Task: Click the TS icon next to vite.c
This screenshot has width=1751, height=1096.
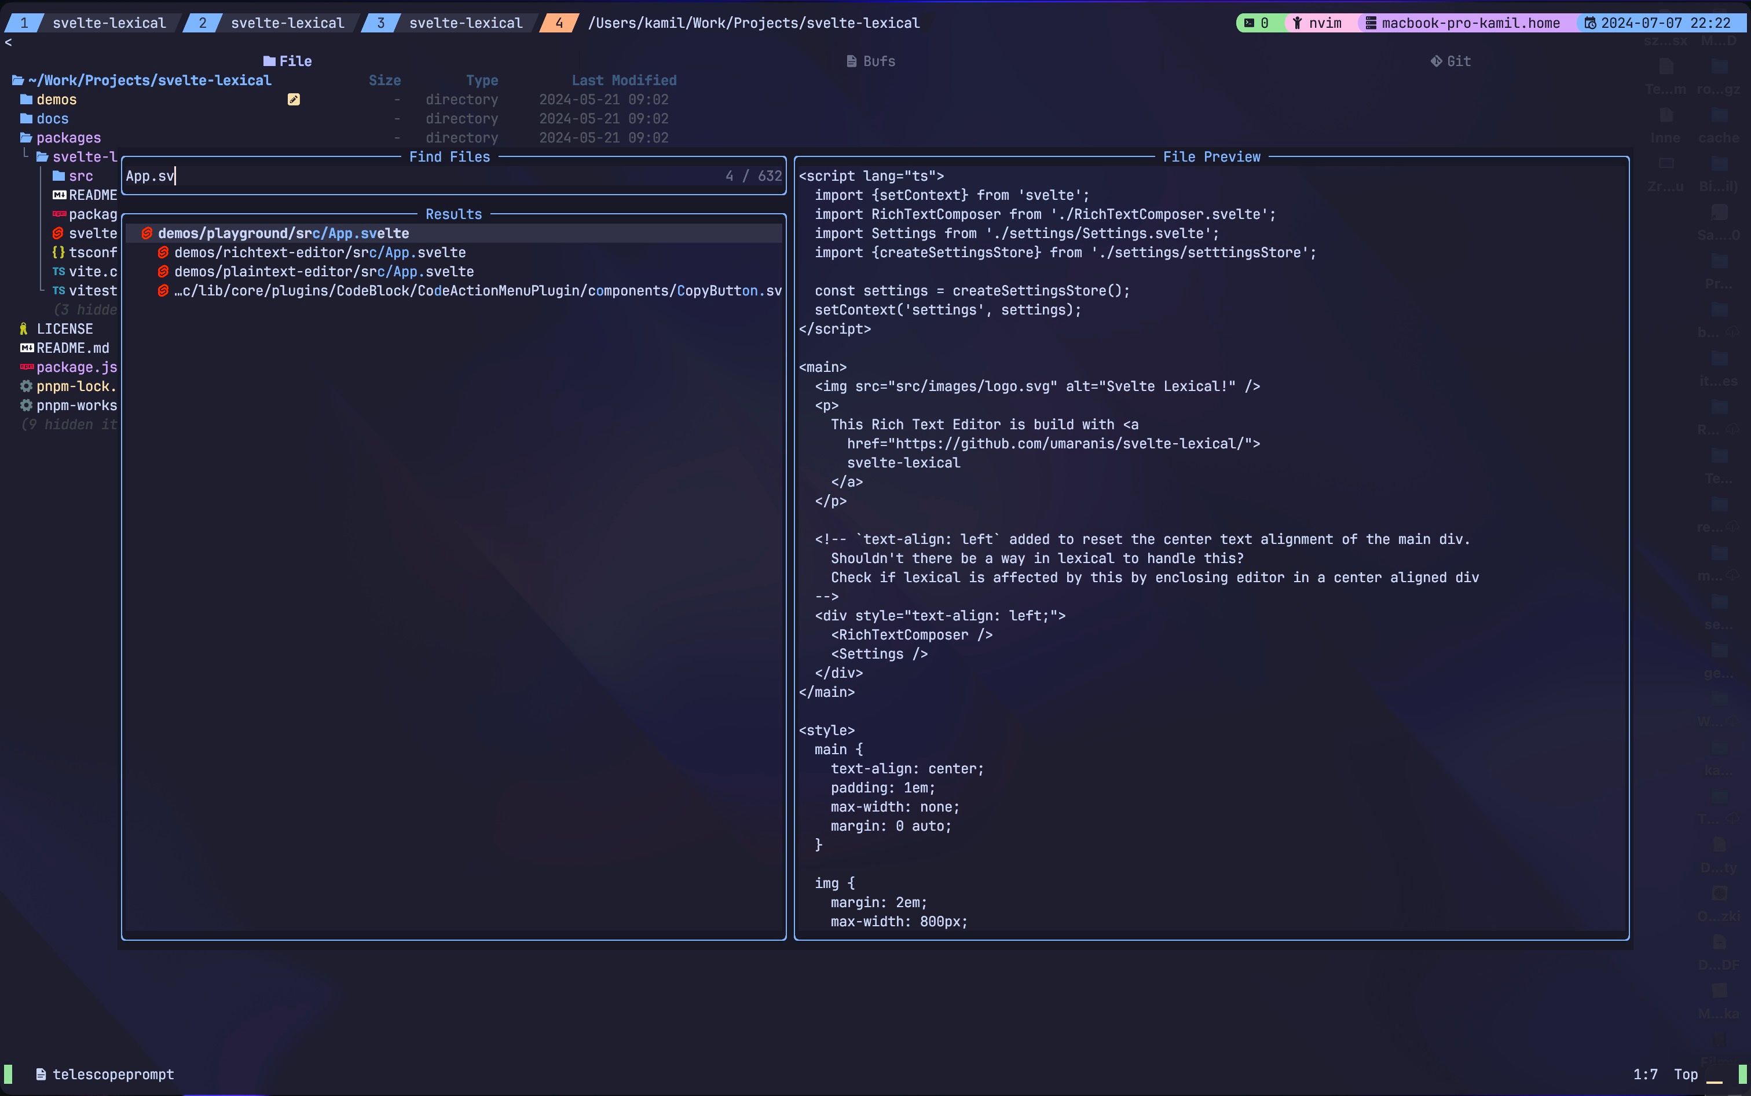Action: pos(58,272)
